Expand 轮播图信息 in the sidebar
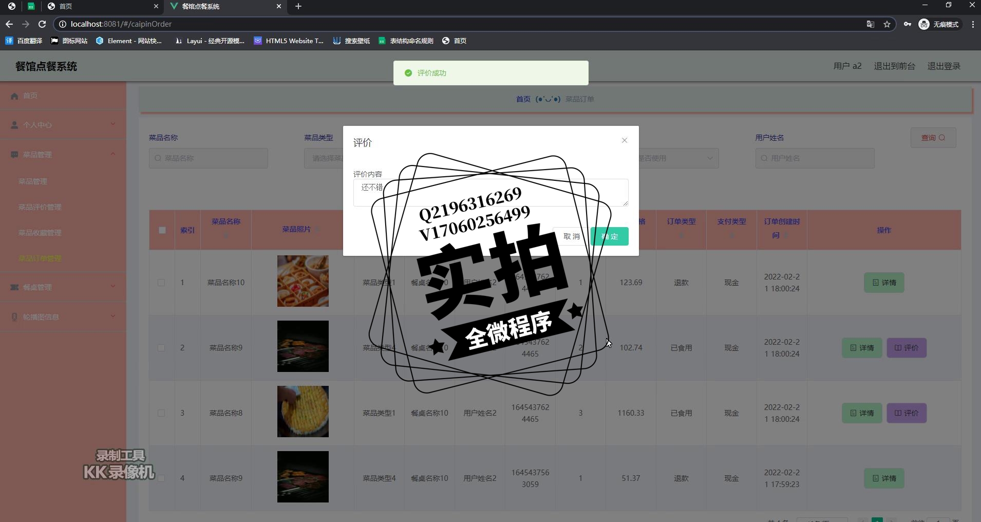The height and width of the screenshot is (522, 981). point(63,316)
